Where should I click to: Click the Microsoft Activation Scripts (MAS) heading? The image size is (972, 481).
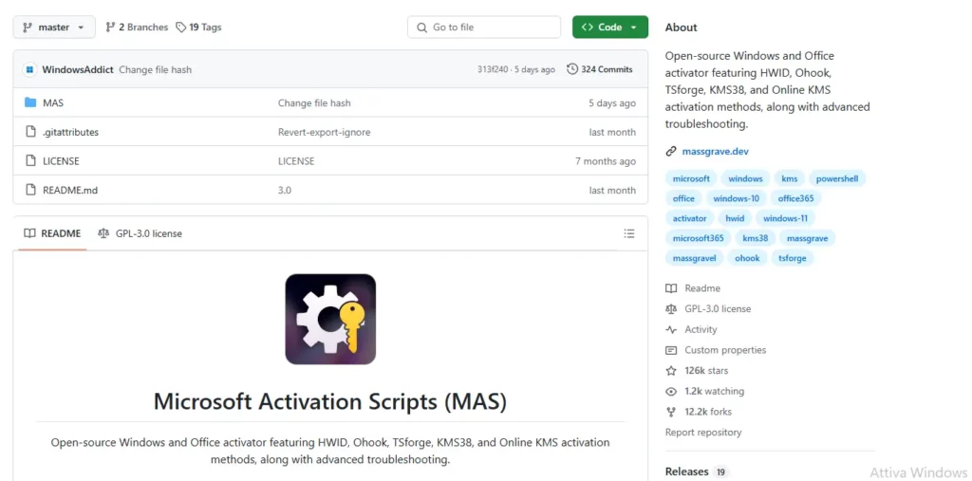click(x=330, y=401)
